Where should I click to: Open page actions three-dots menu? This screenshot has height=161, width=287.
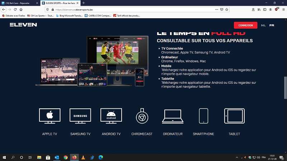coord(217,10)
